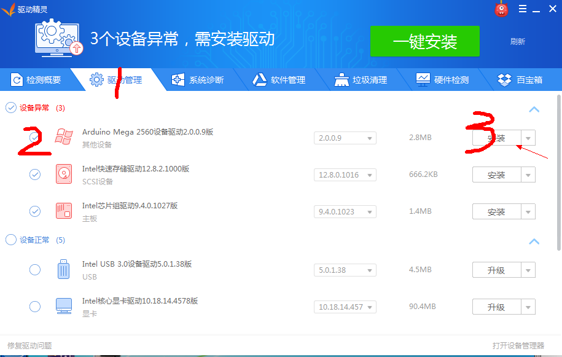Click the 驱动精灵 logo icon

click(9, 9)
